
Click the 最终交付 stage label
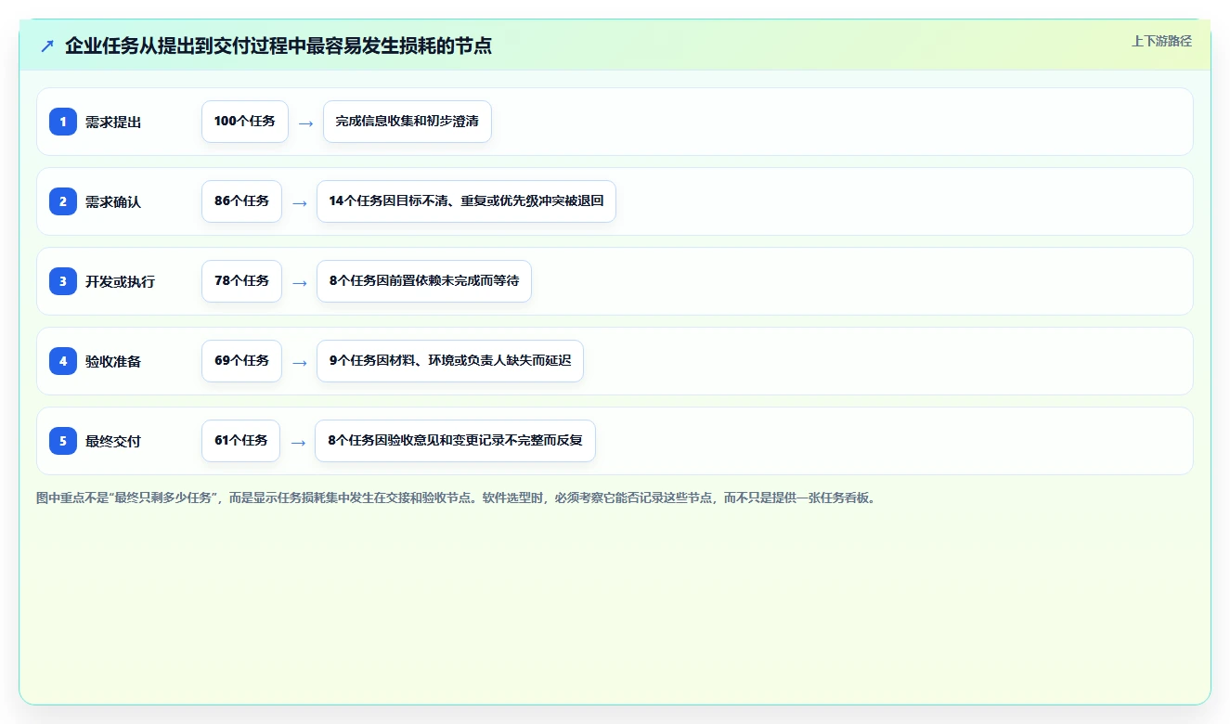(113, 441)
